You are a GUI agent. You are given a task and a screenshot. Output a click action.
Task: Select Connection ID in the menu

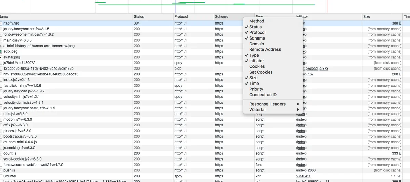[263, 95]
